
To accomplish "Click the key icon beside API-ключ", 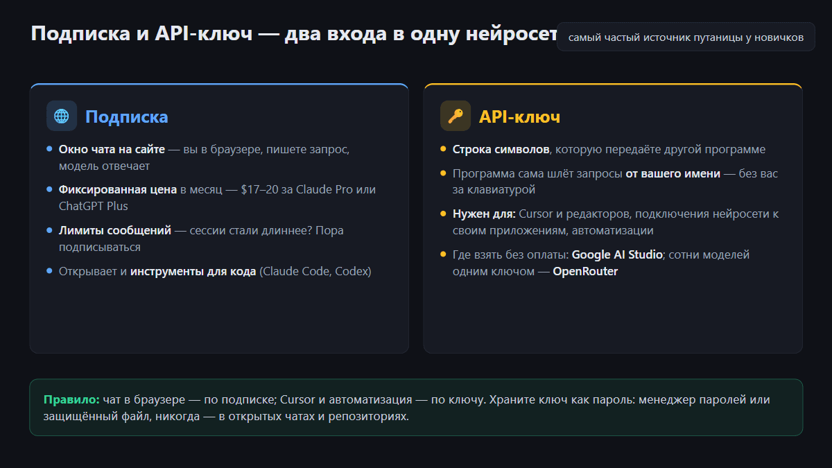I will (x=456, y=116).
